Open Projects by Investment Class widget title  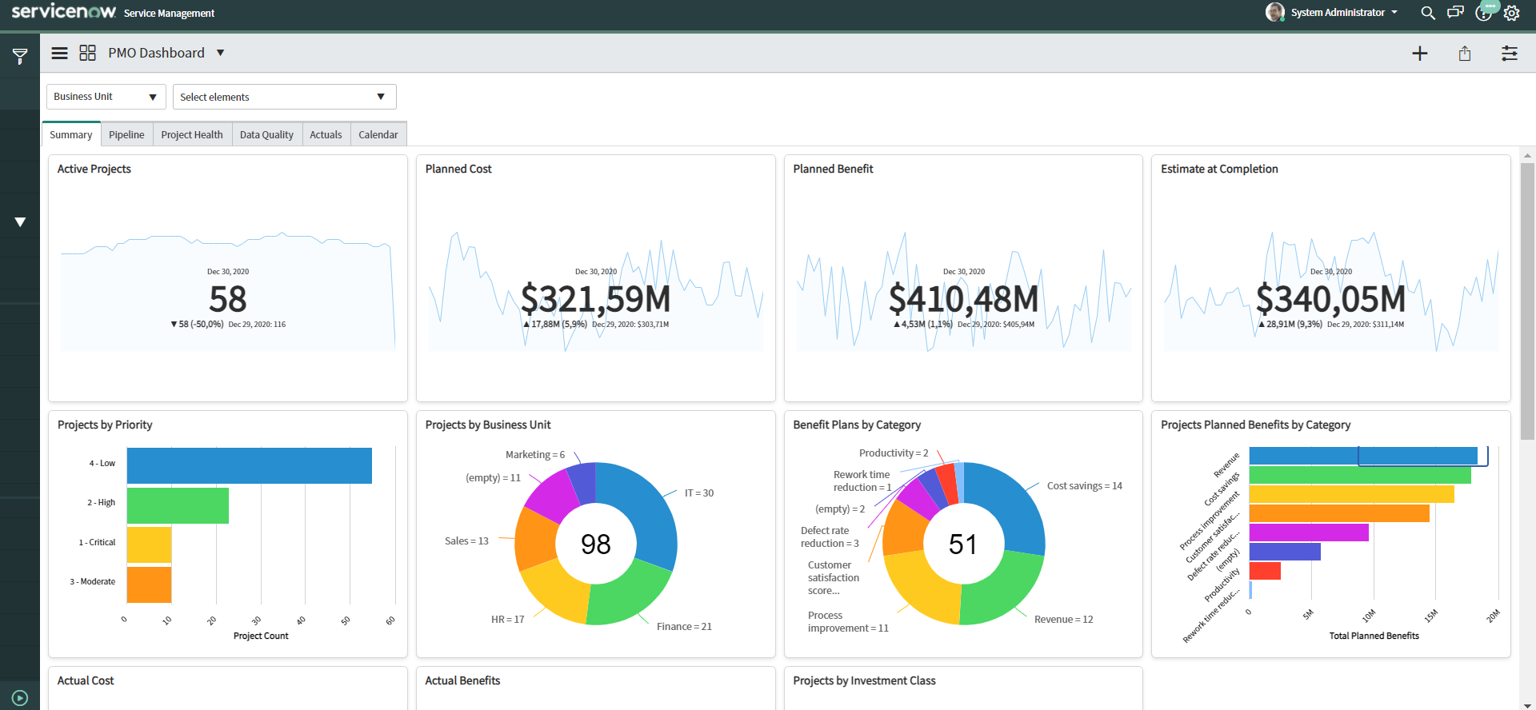(x=864, y=680)
